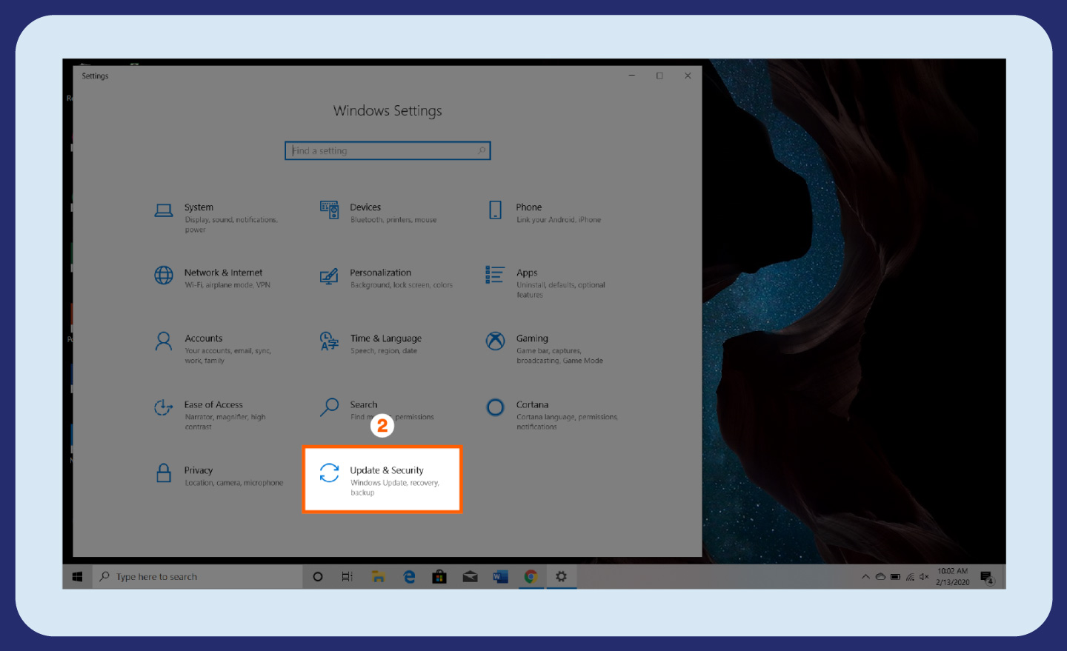This screenshot has width=1067, height=651.
Task: Open the Time & Language icon
Action: click(x=329, y=341)
